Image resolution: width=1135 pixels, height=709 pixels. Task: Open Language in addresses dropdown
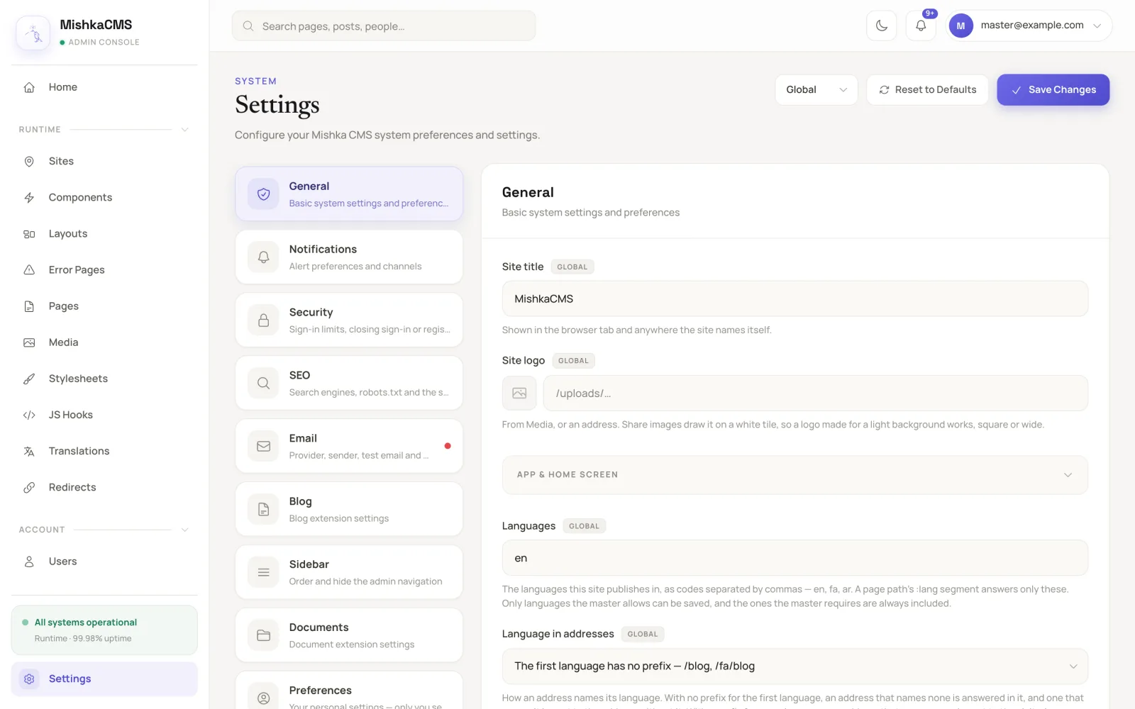(794, 666)
